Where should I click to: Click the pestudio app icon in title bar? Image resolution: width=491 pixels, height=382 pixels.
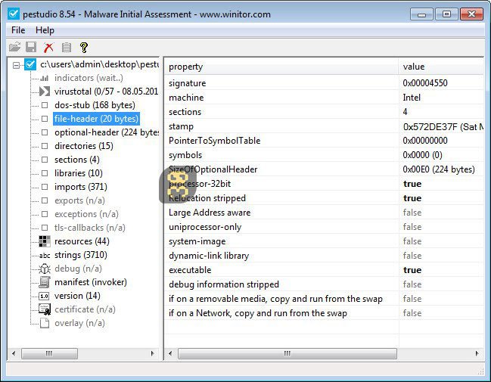tap(14, 14)
